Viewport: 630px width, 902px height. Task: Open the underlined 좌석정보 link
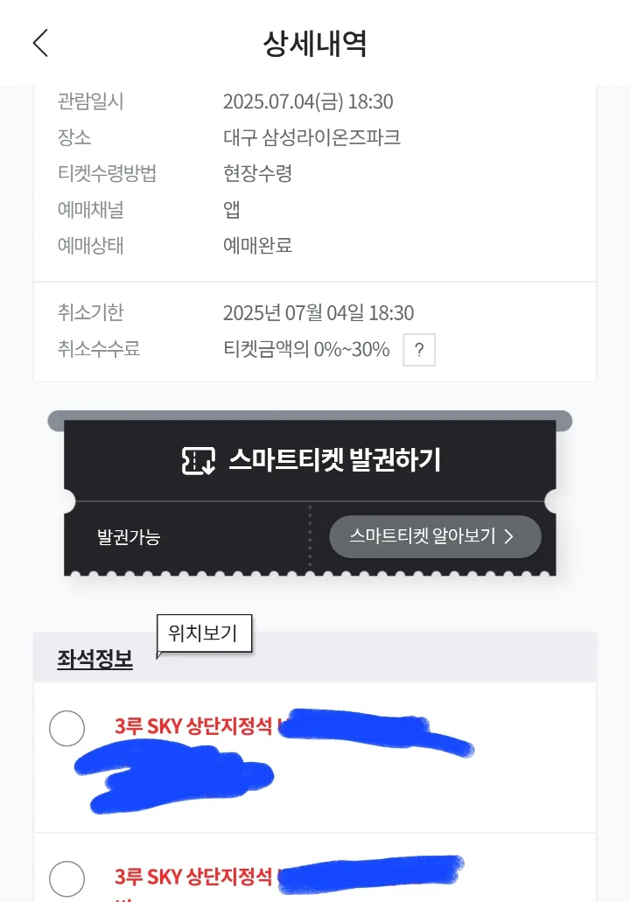[x=94, y=660]
